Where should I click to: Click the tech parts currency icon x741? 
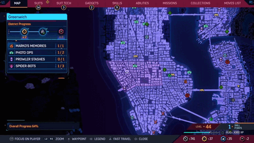click(x=186, y=139)
